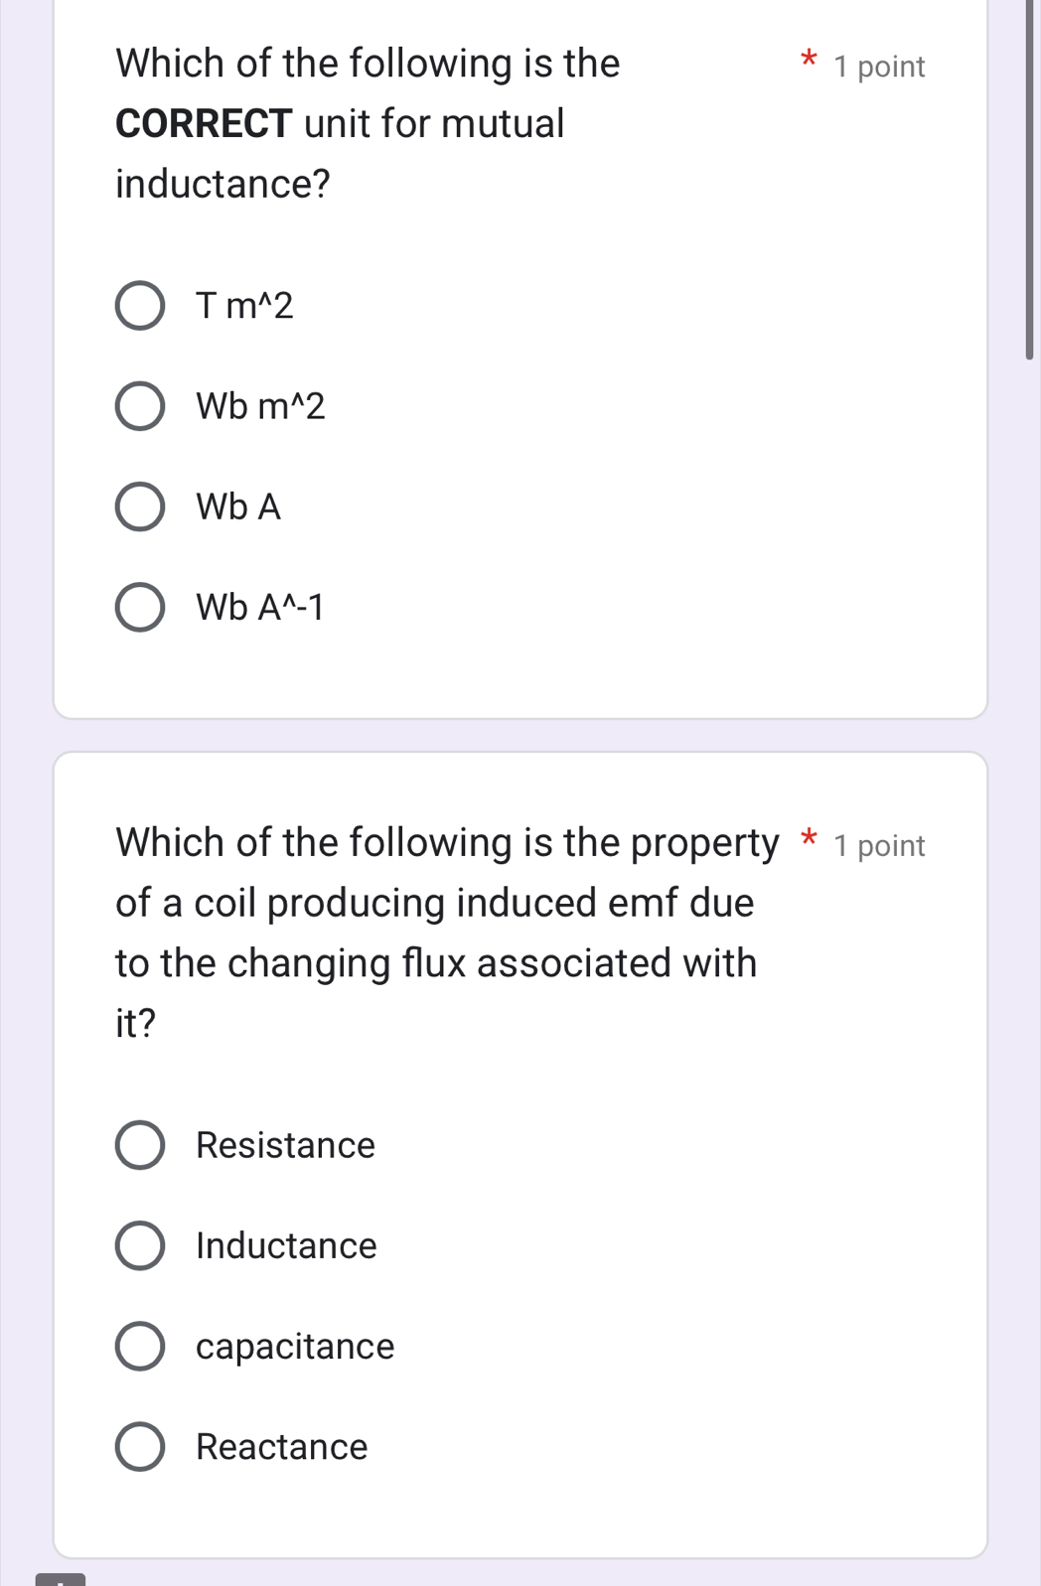1041x1586 pixels.
Task: Select the Wb m^2 answer option
Action: coord(142,406)
